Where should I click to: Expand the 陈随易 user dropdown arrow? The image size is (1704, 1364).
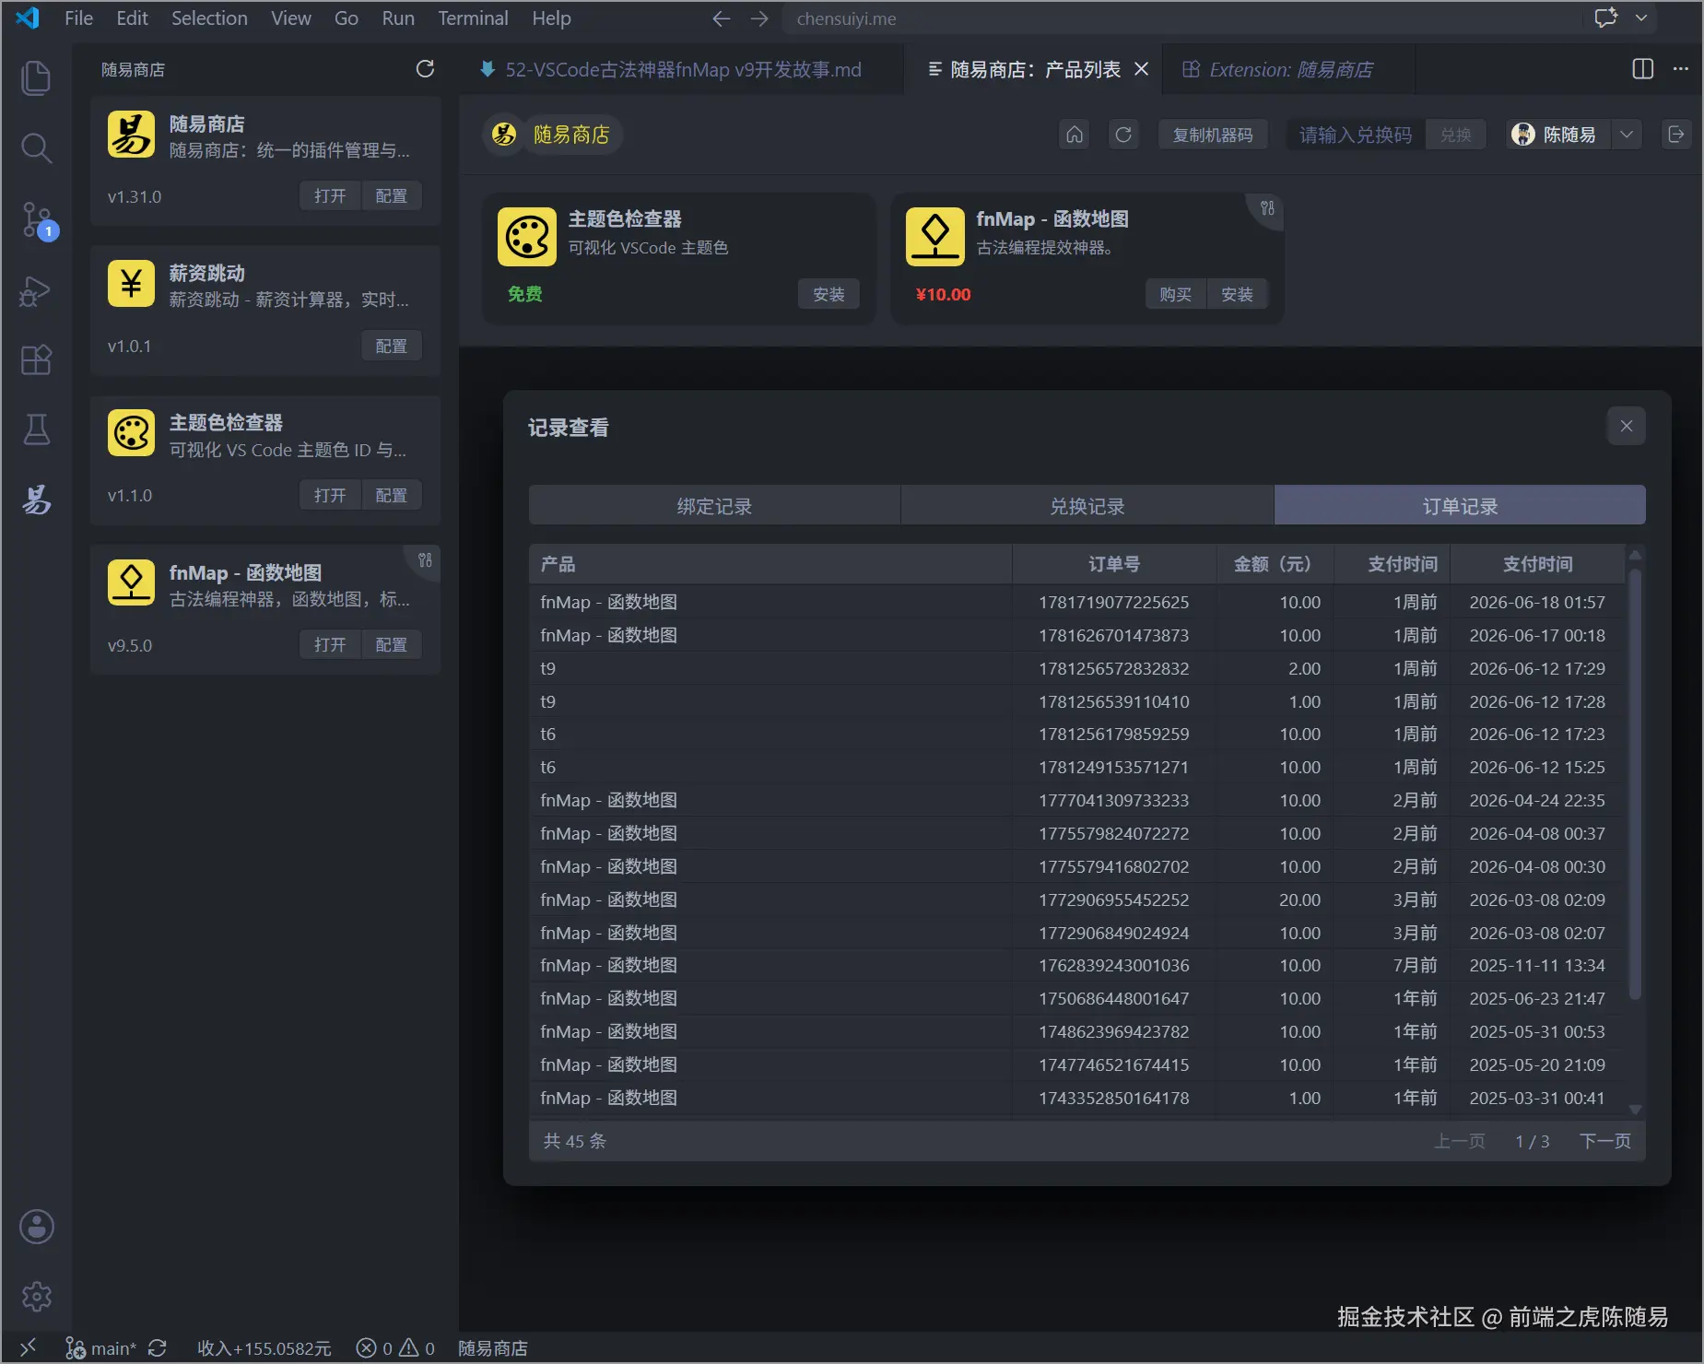[x=1627, y=135]
